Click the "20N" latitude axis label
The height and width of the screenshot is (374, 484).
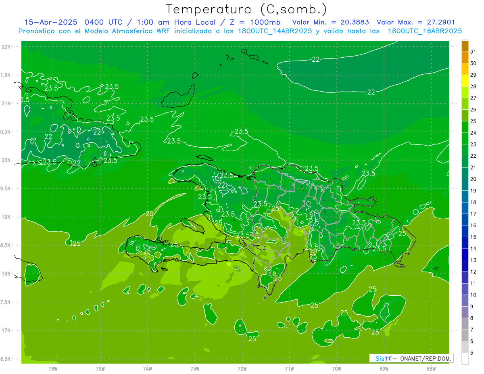[x=6, y=160]
